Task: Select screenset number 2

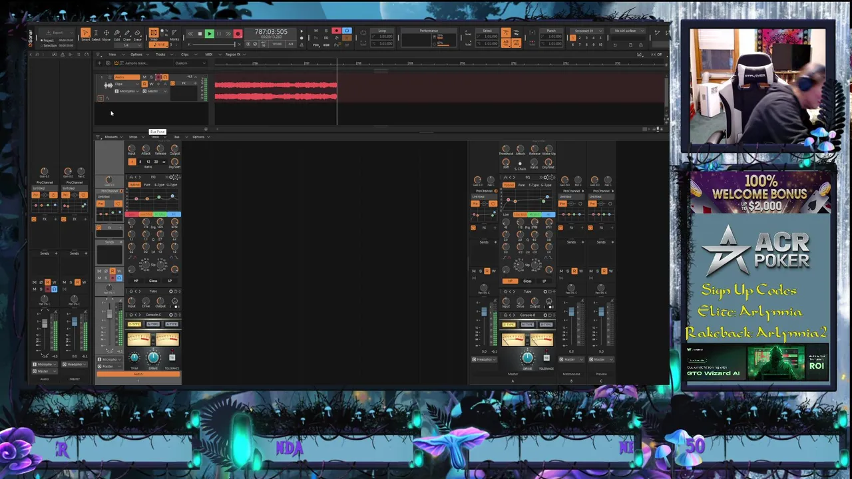Action: pyautogui.click(x=580, y=38)
